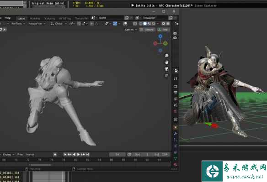Screen dimensions: 267x182
Task: Click the new scene icon beside Scene
Action: 127,18
